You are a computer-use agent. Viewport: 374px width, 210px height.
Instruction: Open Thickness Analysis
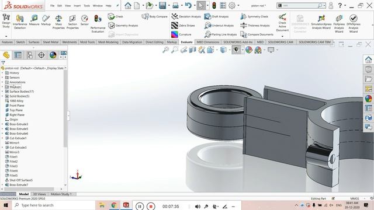255,26
